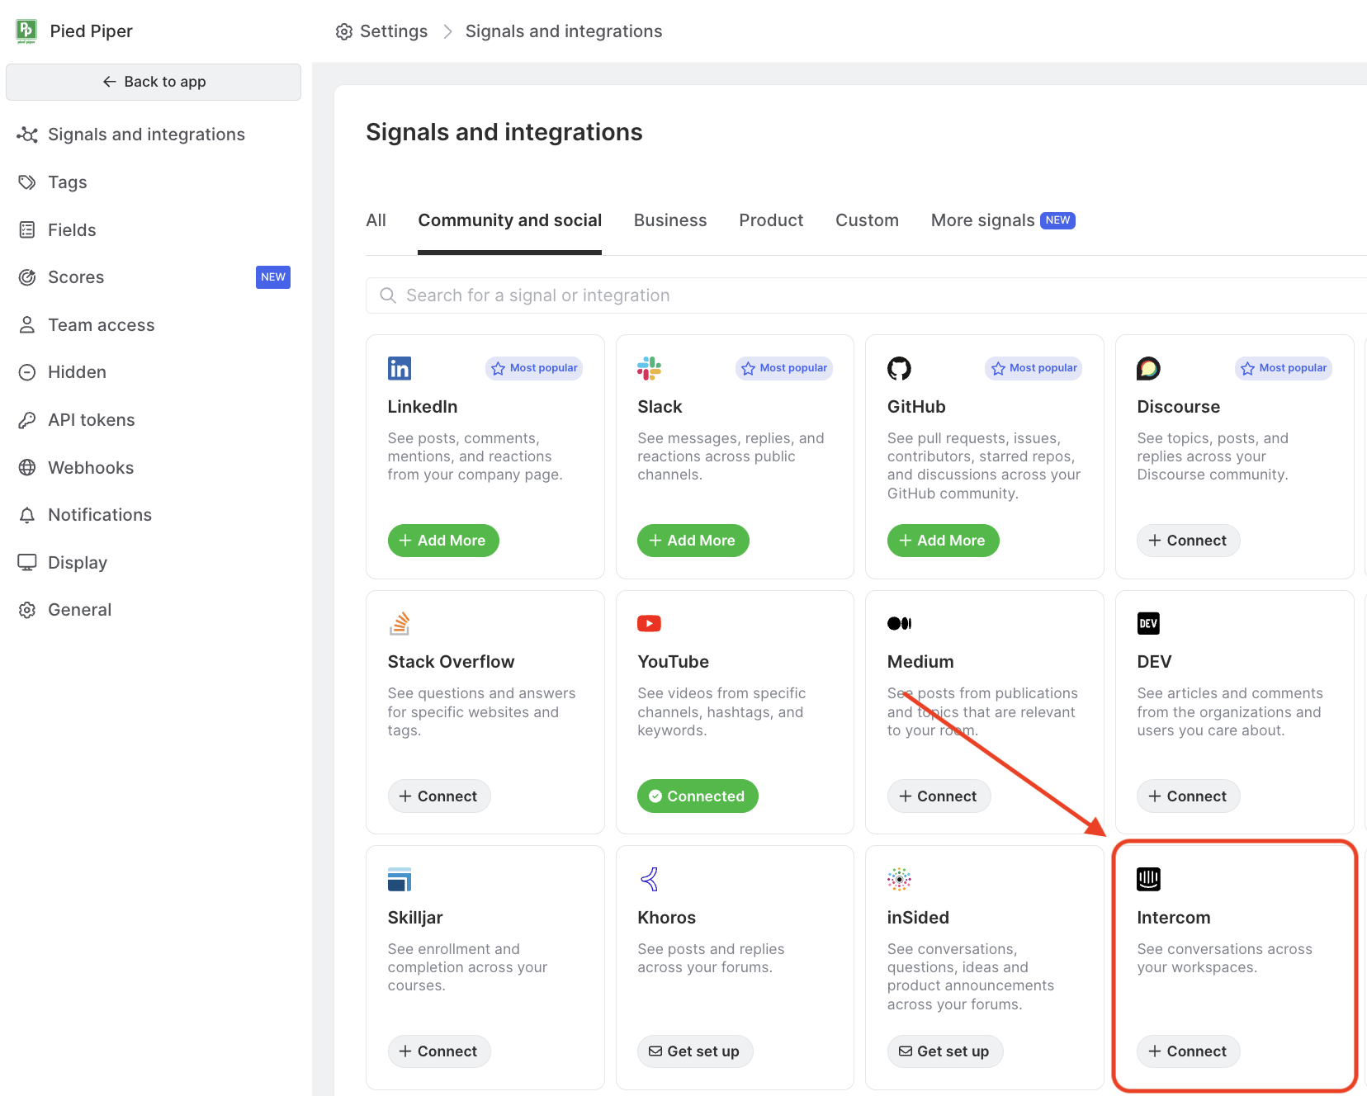Click the Khoros logo icon
Image resolution: width=1367 pixels, height=1096 pixels.
tap(650, 879)
